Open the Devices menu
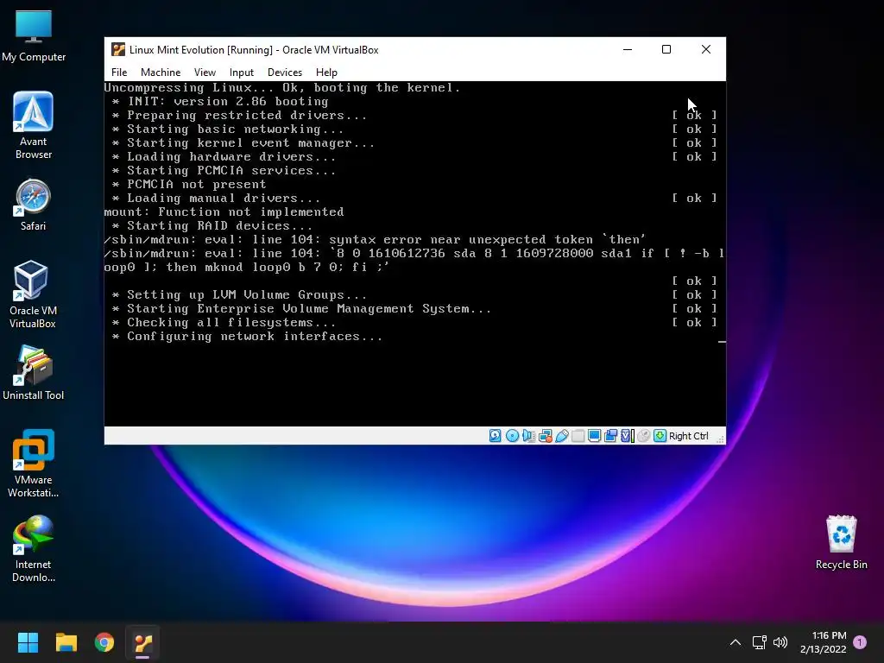Viewport: 884px width, 663px height. click(285, 73)
